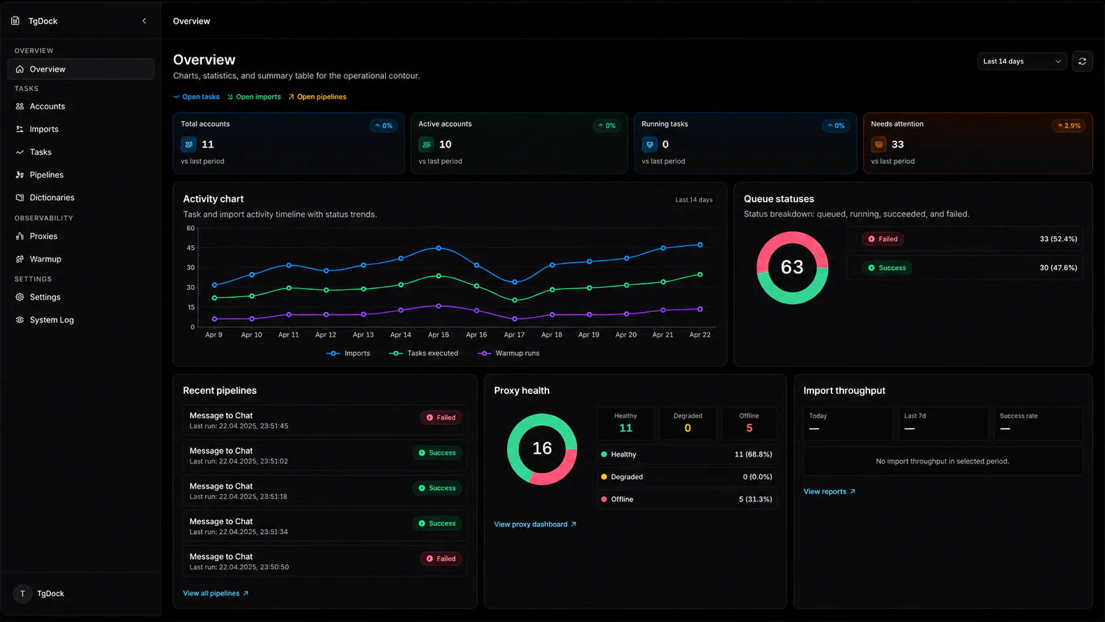This screenshot has height=622, width=1105.
Task: Click the Settings gear icon in the sidebar
Action: [x=20, y=297]
